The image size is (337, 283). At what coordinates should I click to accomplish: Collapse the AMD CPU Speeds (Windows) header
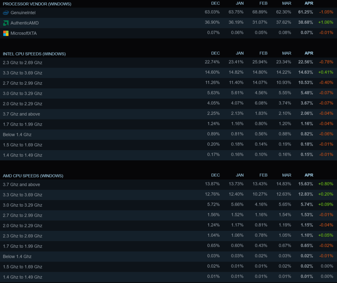tap(33, 176)
